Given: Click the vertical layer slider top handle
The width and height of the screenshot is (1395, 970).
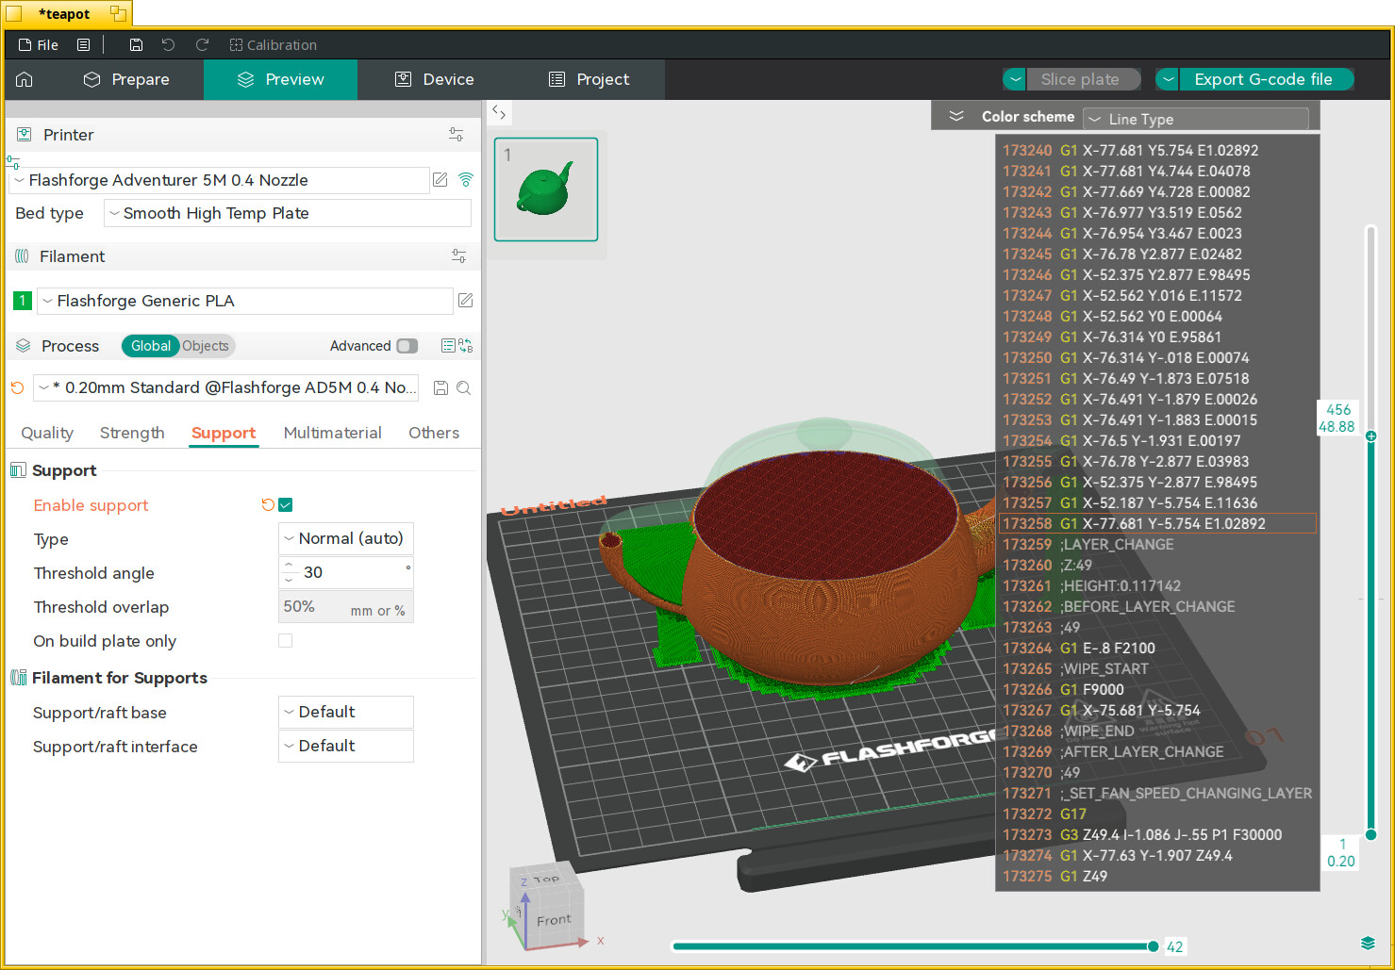Looking at the screenshot, I should (1371, 436).
